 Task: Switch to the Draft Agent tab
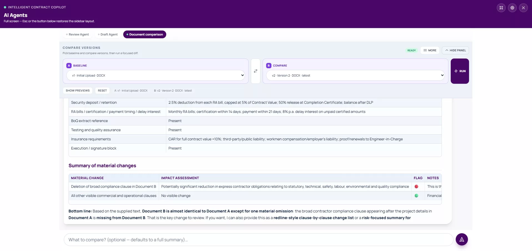coord(108,35)
